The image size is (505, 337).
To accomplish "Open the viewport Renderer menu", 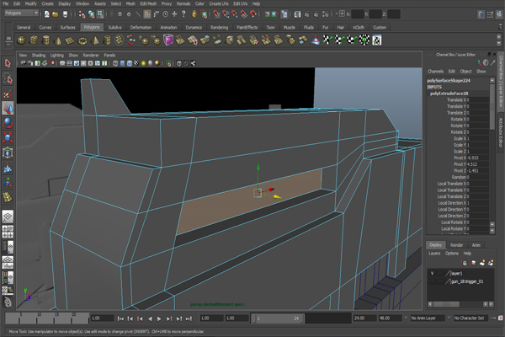I will (91, 55).
